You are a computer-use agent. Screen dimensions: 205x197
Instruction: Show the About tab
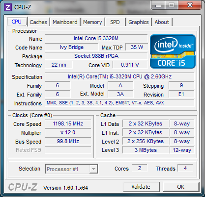tap(162, 22)
